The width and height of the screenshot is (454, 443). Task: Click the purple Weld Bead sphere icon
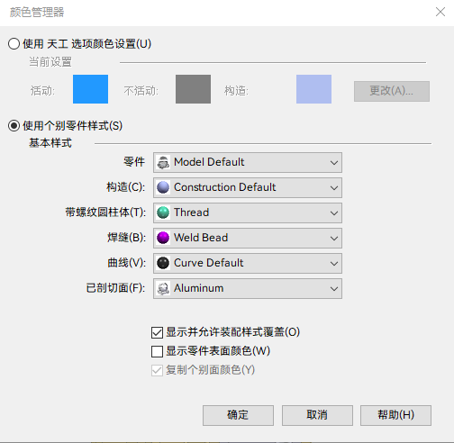pos(163,238)
